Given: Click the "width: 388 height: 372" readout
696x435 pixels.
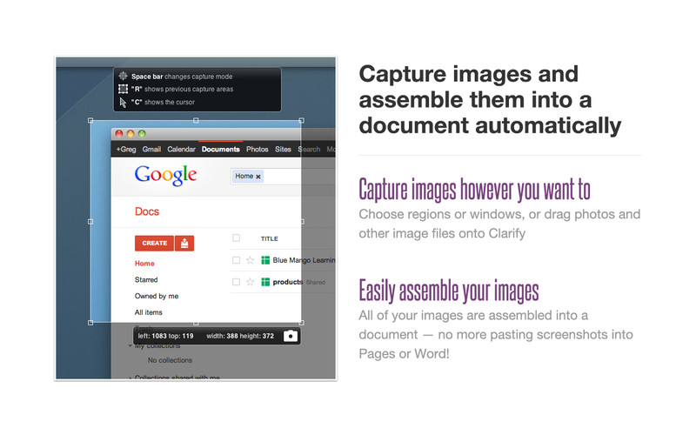Looking at the screenshot, I should [240, 336].
